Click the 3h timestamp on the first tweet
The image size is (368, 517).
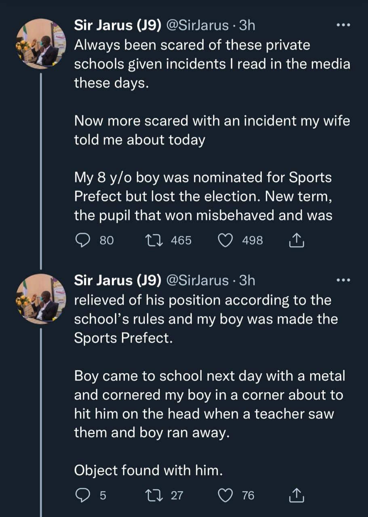247,25
